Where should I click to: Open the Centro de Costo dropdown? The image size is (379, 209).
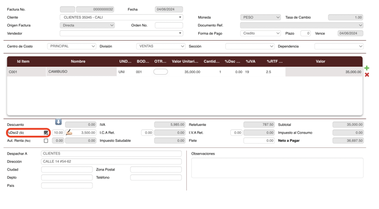pyautogui.click(x=72, y=46)
